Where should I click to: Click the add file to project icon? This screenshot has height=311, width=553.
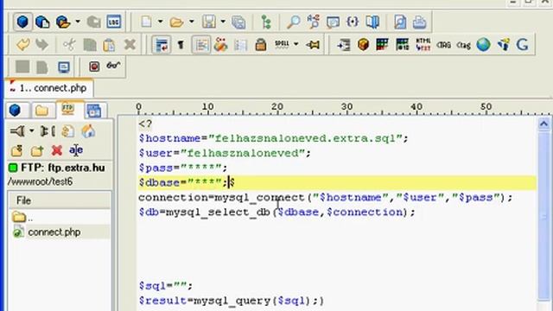pos(42,22)
